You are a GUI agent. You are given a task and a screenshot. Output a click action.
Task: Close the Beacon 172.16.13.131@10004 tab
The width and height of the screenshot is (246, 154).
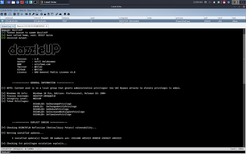tap(47, 26)
